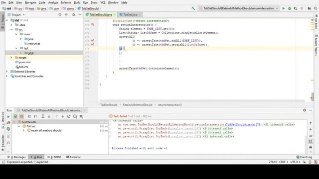The image size is (319, 179).
Task: Sort tests by duration in Run toolbar
Action: (35, 116)
